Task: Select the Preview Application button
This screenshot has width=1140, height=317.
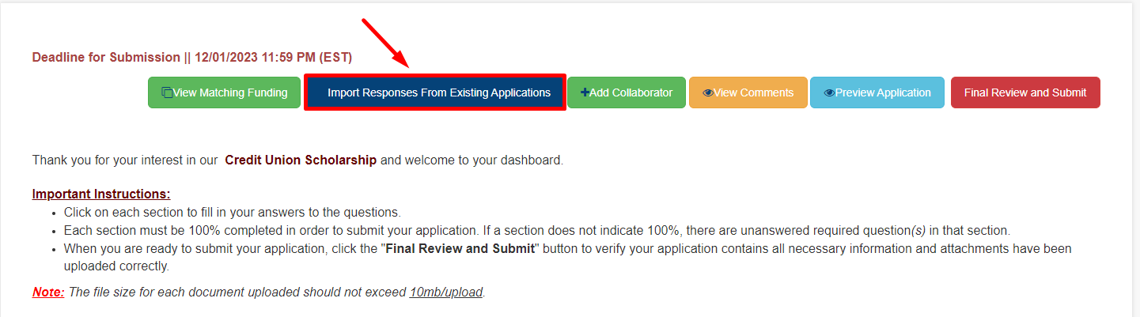Action: (877, 92)
